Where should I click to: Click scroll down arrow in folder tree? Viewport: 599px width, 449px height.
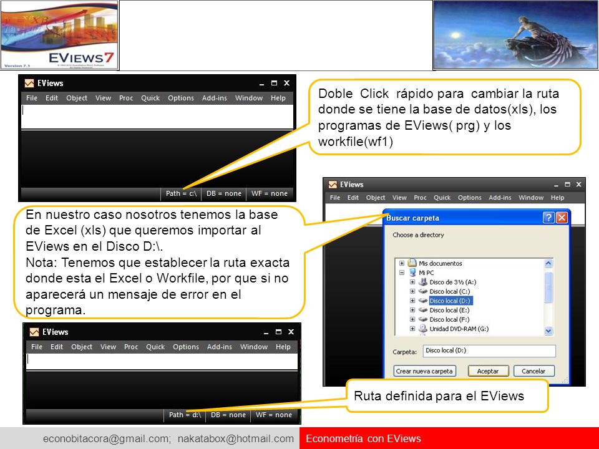click(548, 331)
